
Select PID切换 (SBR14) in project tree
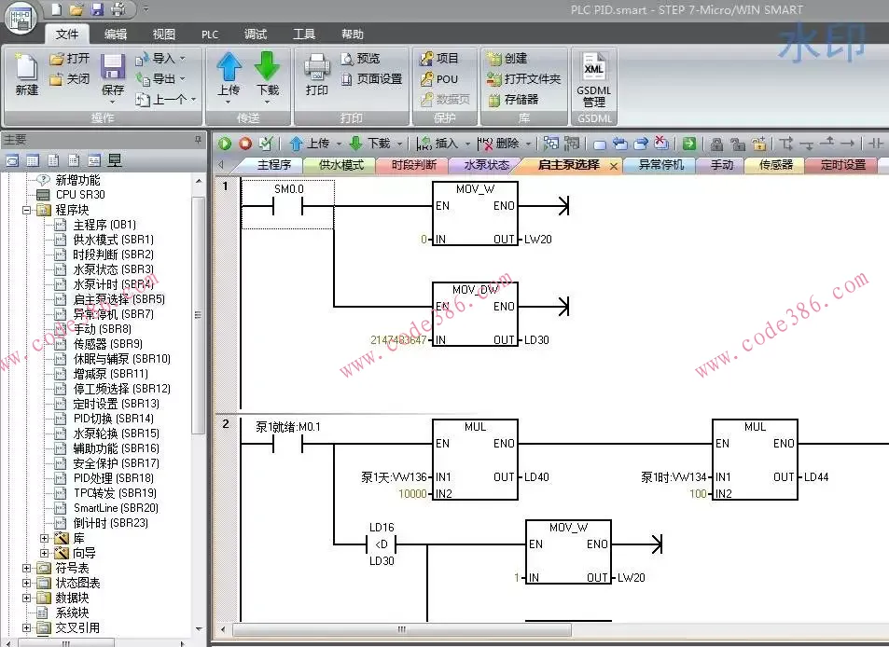[x=114, y=419]
